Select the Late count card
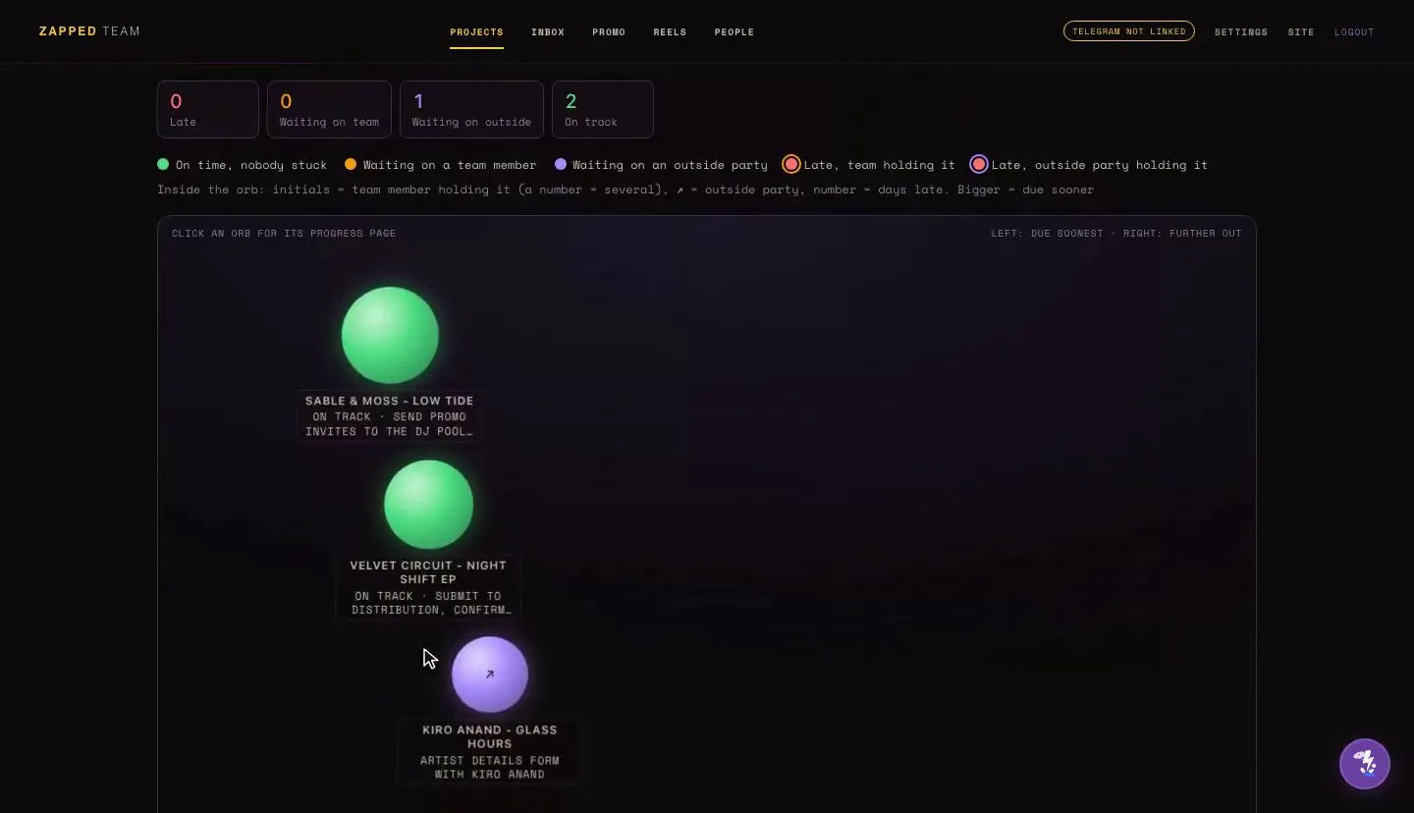 tap(208, 109)
